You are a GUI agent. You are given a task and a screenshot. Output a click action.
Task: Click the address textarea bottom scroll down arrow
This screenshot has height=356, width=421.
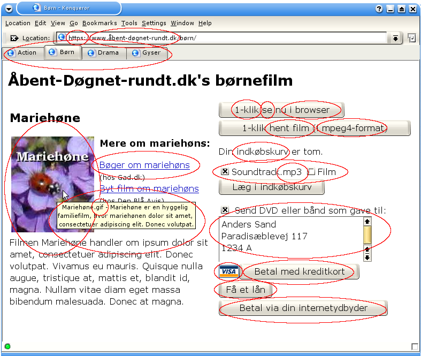(368, 257)
